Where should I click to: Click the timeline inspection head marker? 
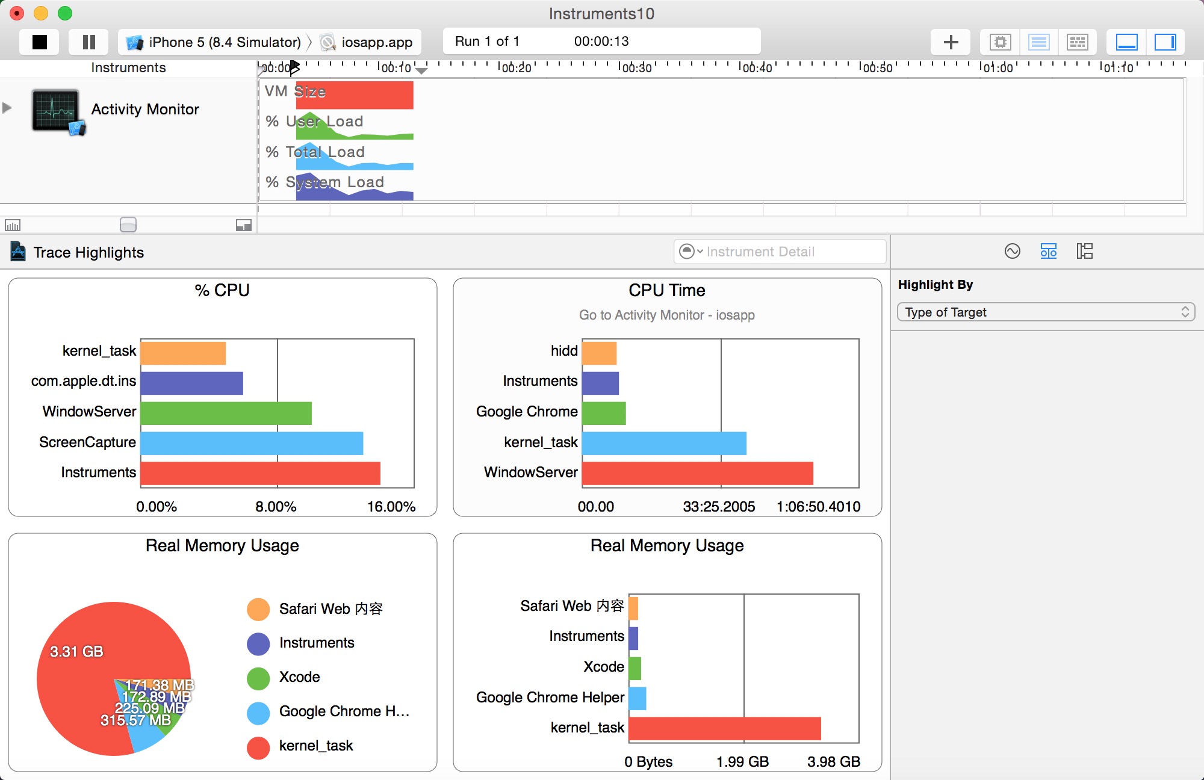pyautogui.click(x=294, y=67)
